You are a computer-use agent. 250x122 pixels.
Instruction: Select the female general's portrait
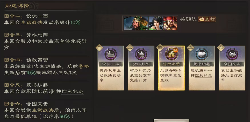156,23
